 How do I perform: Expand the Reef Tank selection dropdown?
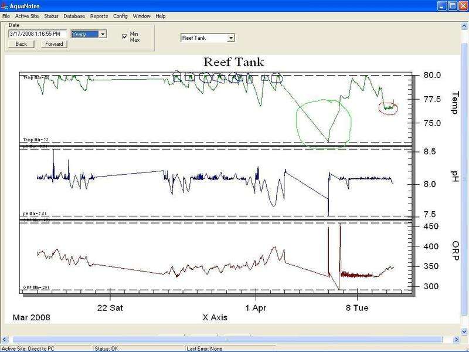point(230,38)
